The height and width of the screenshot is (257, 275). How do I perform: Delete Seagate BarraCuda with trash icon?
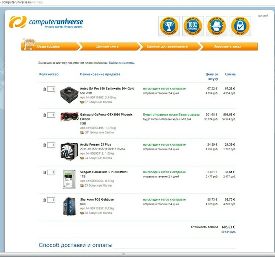[44, 172]
